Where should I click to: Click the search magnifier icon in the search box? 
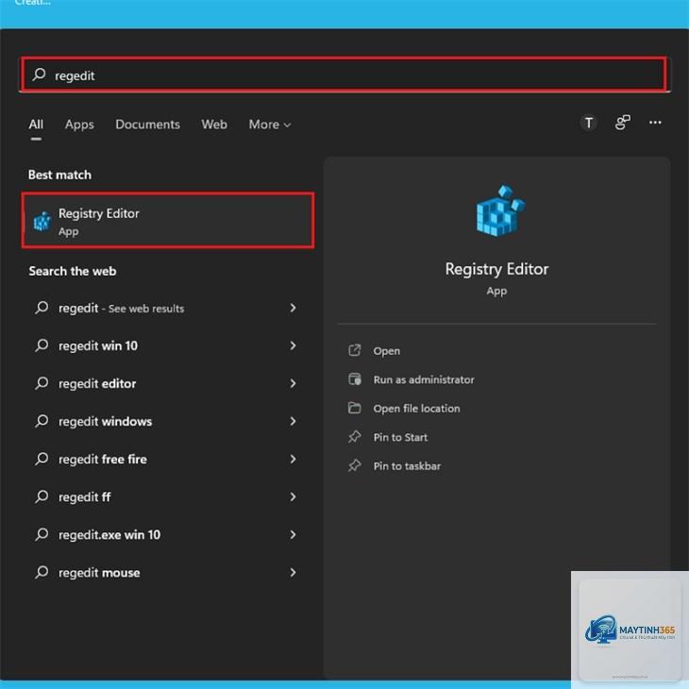(39, 75)
